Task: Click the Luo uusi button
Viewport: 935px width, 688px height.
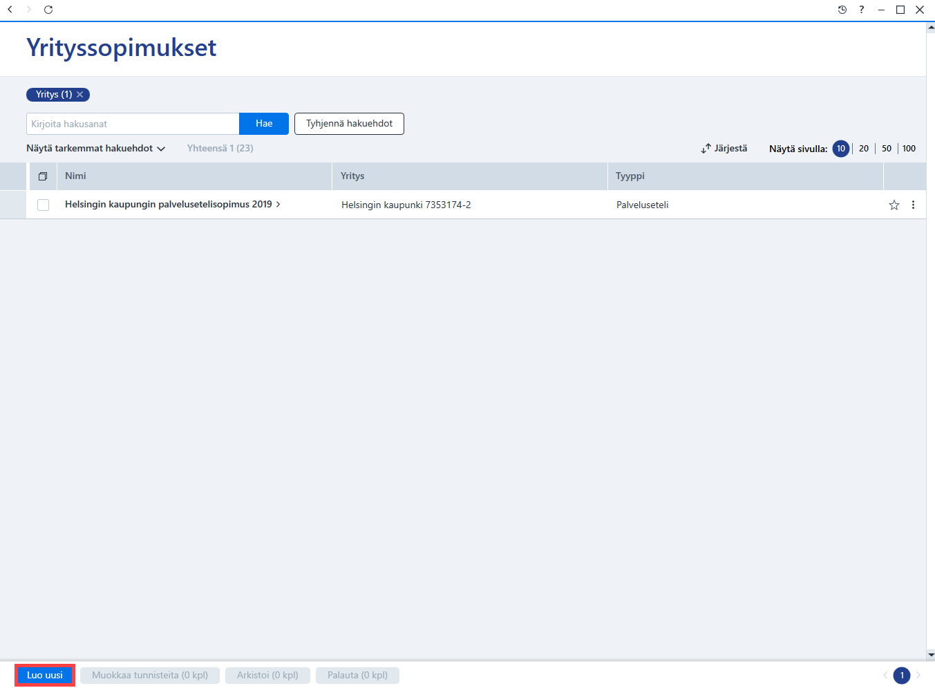Action: pyautogui.click(x=45, y=676)
